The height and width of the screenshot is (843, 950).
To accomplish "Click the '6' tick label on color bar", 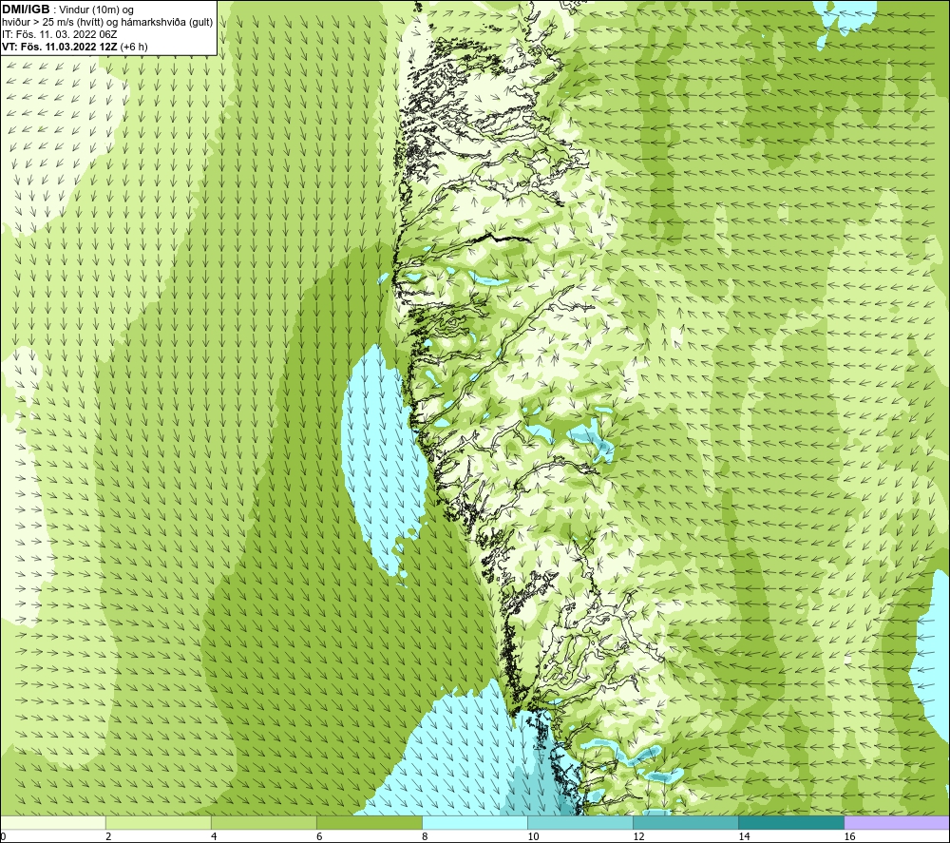I will click(x=319, y=837).
